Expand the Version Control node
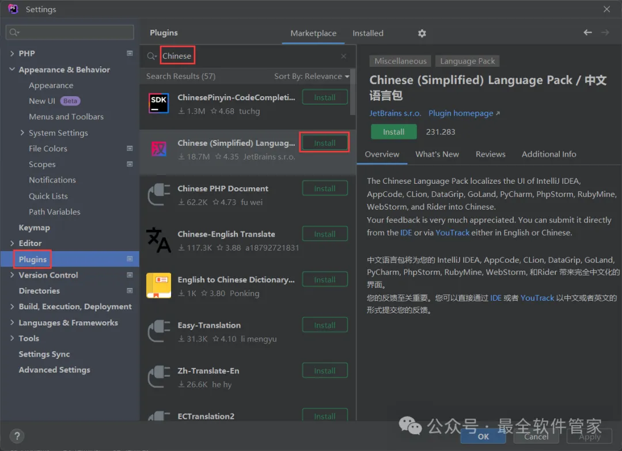 [x=12, y=275]
